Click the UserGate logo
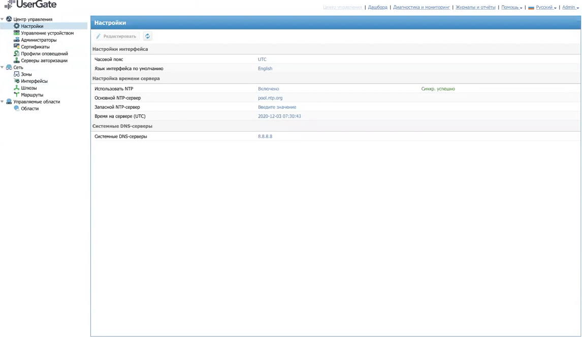Viewport: 582px width, 337px height. (x=30, y=5)
